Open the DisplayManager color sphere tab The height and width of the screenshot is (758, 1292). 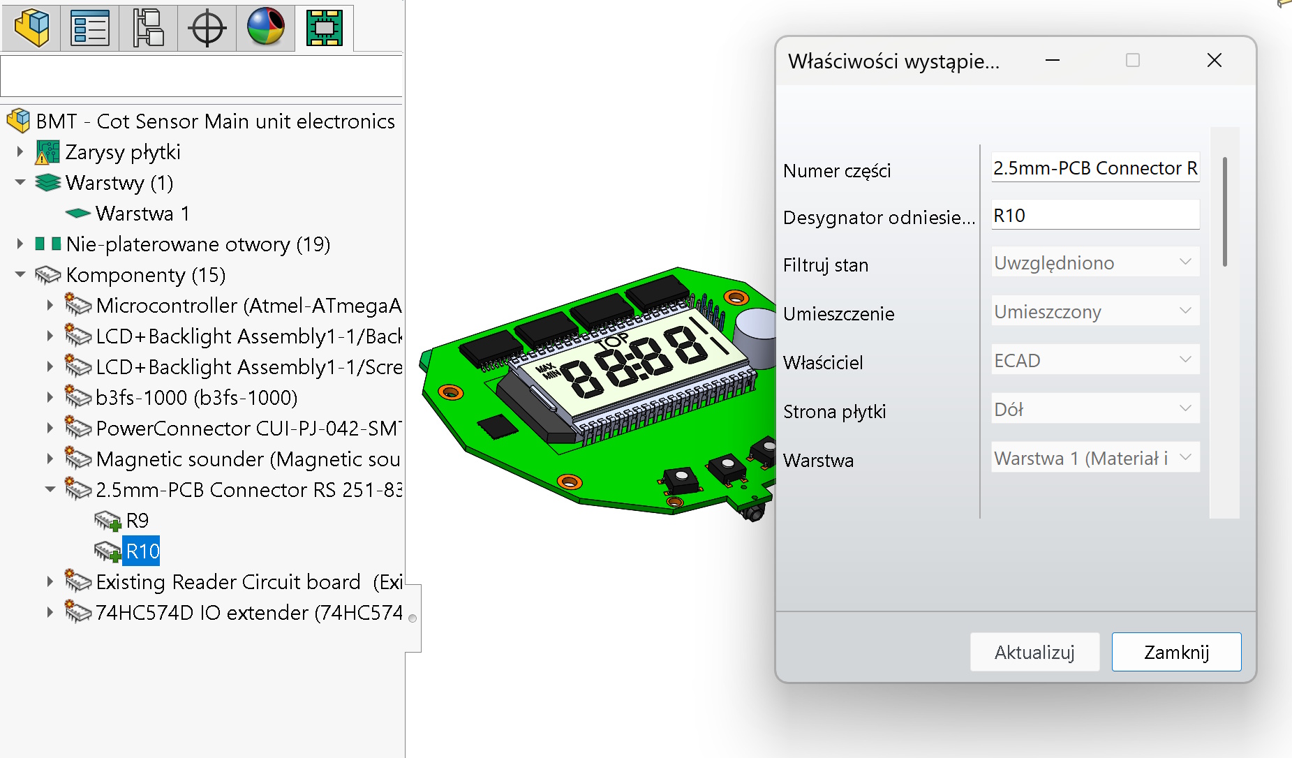266,29
